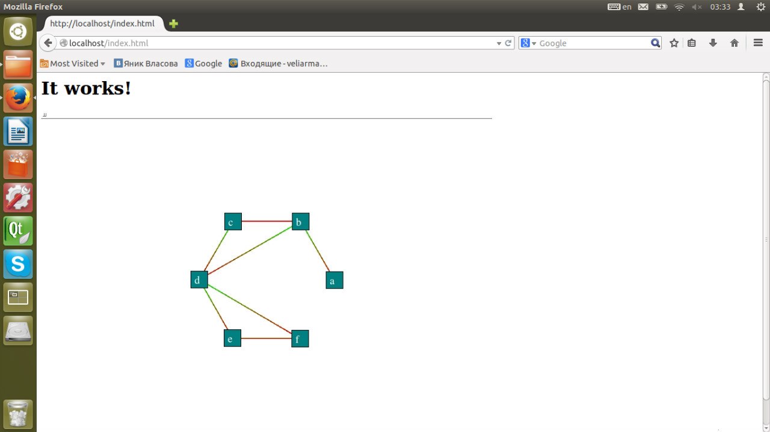Open the Trash in the launcher
The height and width of the screenshot is (432, 770).
coord(18,414)
